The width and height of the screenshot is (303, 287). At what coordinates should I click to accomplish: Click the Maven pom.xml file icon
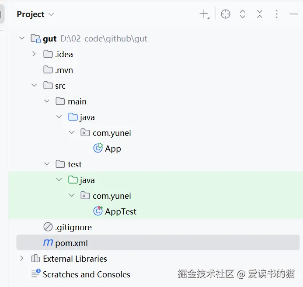48,243
